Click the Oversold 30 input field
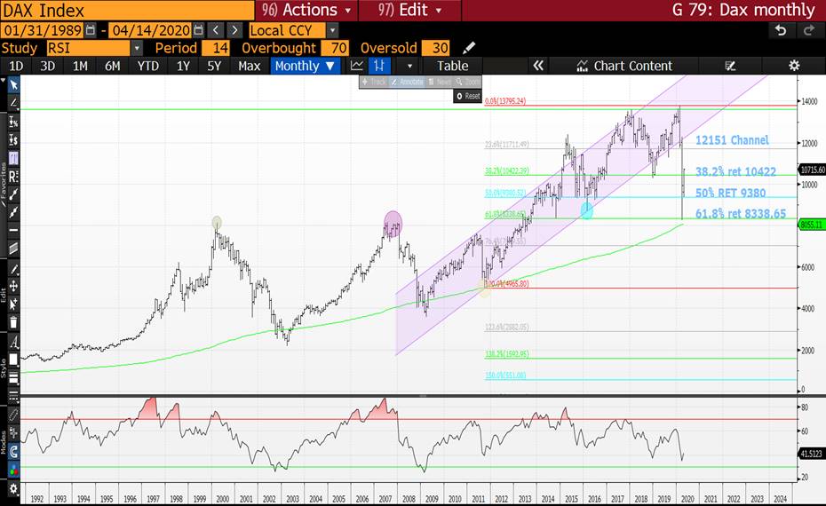Screen dimensions: 826x506 tap(436, 48)
